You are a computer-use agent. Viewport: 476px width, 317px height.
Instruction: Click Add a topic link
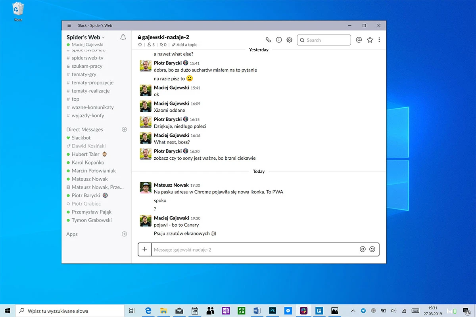point(184,45)
